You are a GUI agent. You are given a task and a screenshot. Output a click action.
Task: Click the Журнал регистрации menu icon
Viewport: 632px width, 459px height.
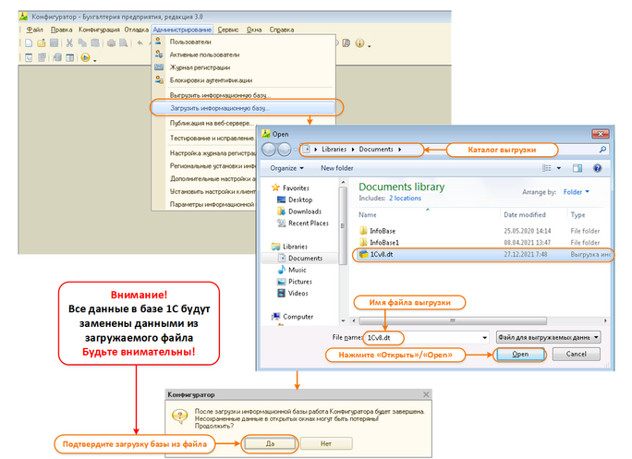tap(159, 67)
